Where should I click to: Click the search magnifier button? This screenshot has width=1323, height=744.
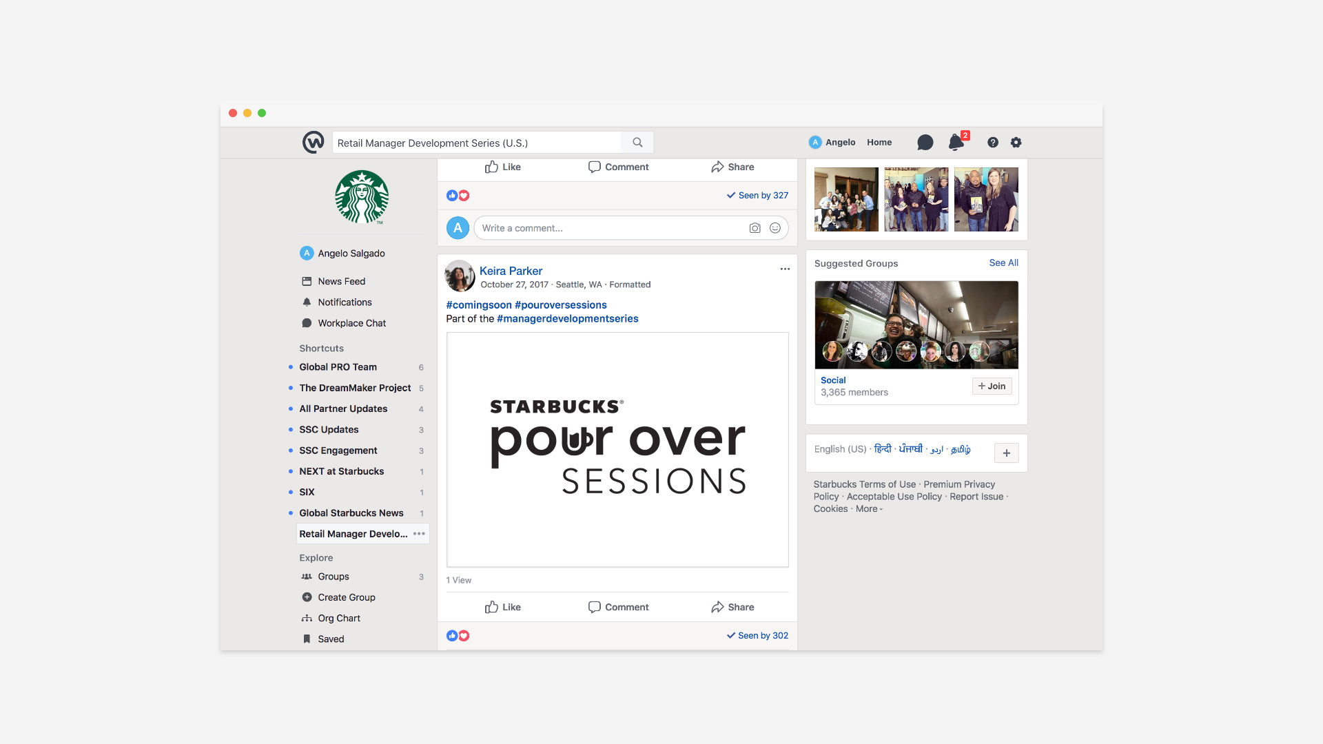pyautogui.click(x=637, y=143)
